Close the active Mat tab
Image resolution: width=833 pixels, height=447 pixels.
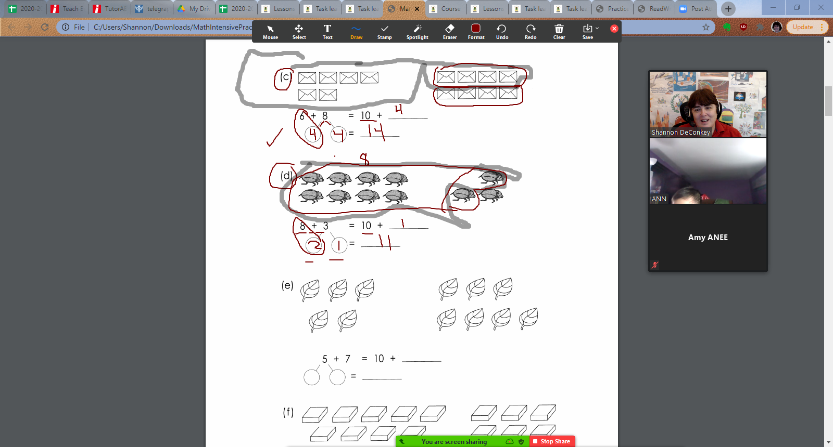[417, 9]
